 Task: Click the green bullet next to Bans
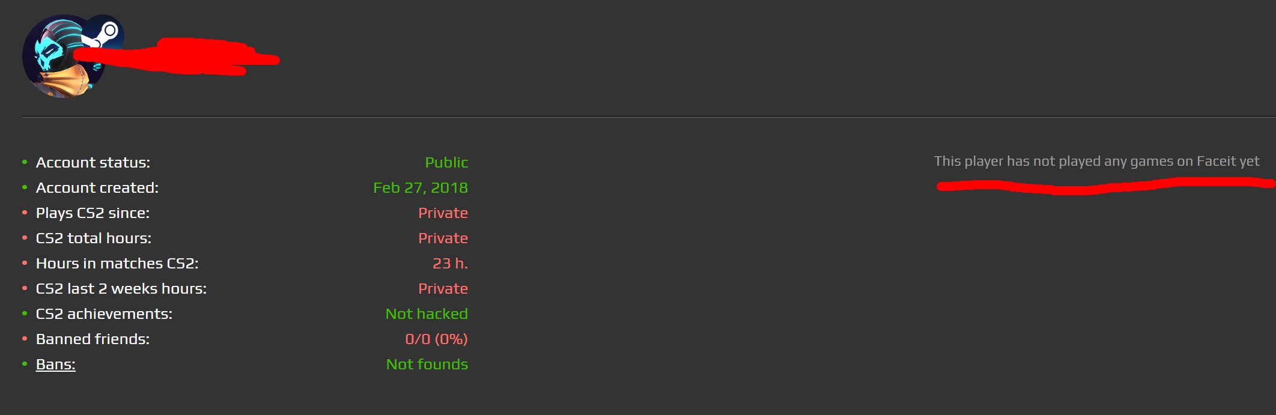[x=25, y=364]
